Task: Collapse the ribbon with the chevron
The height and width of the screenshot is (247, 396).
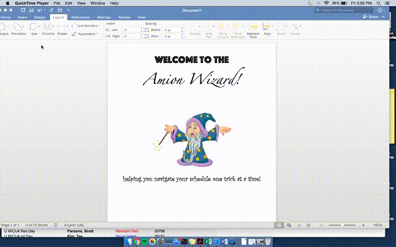Action: point(383,17)
